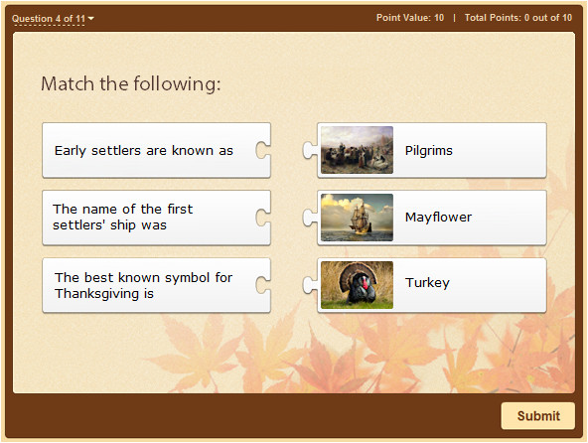
Task: Submit the matching answer
Action: 537,415
